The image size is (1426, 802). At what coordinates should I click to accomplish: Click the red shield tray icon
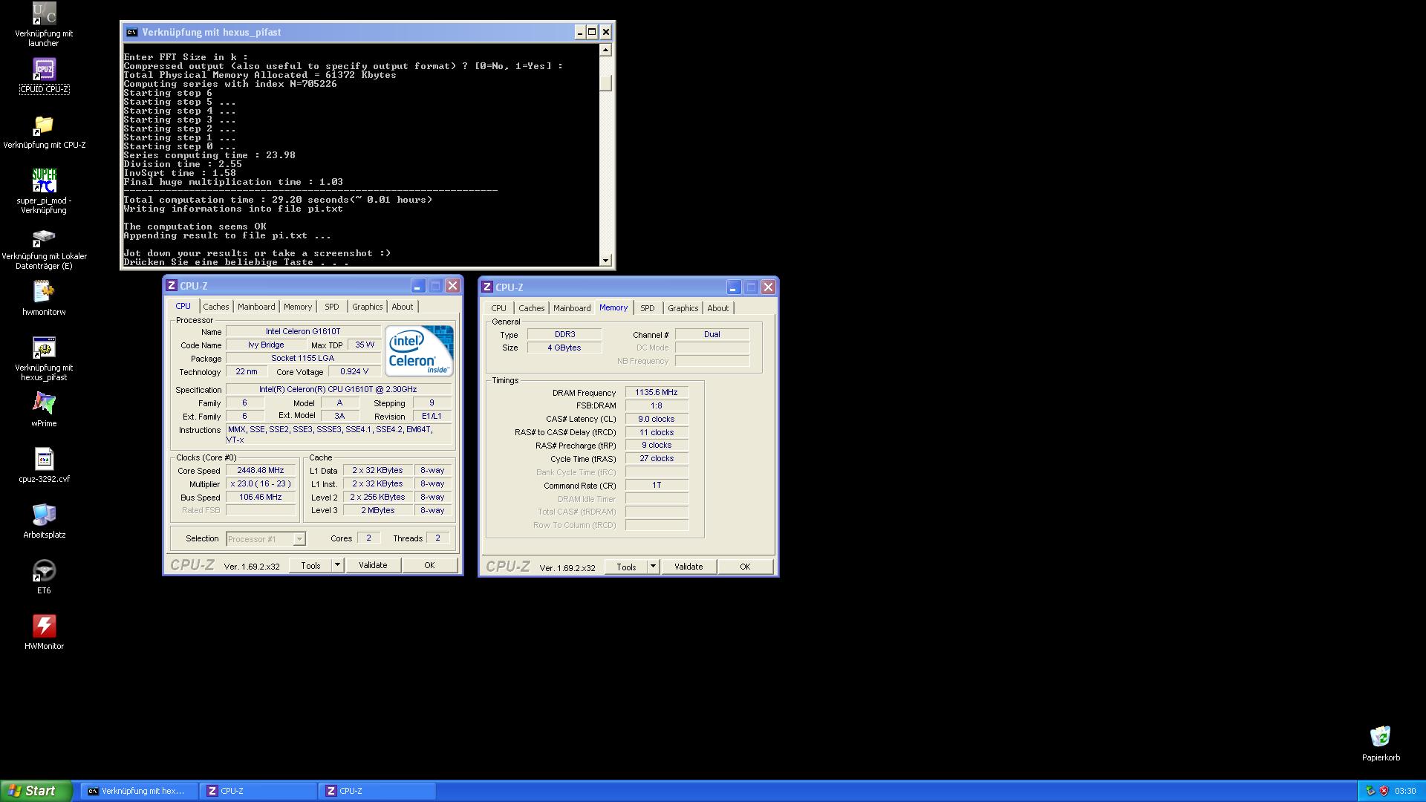click(1384, 791)
